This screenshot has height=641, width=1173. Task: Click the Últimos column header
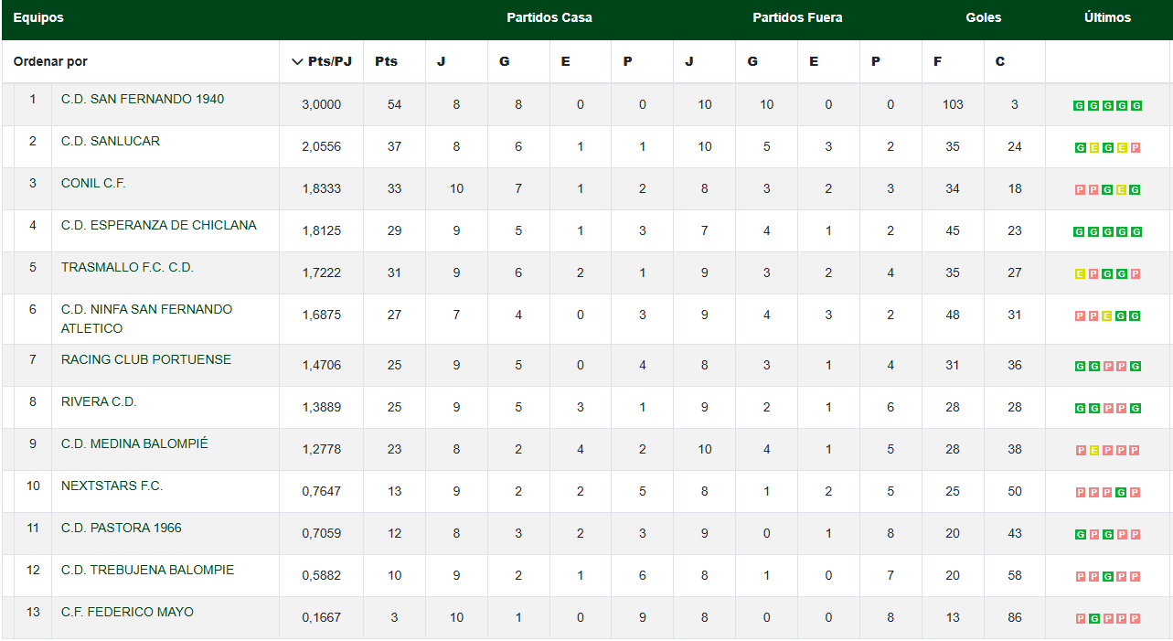(1107, 18)
